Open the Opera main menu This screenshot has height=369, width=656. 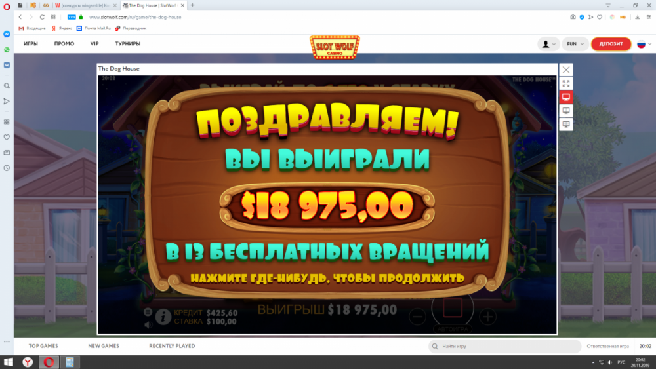7,7
